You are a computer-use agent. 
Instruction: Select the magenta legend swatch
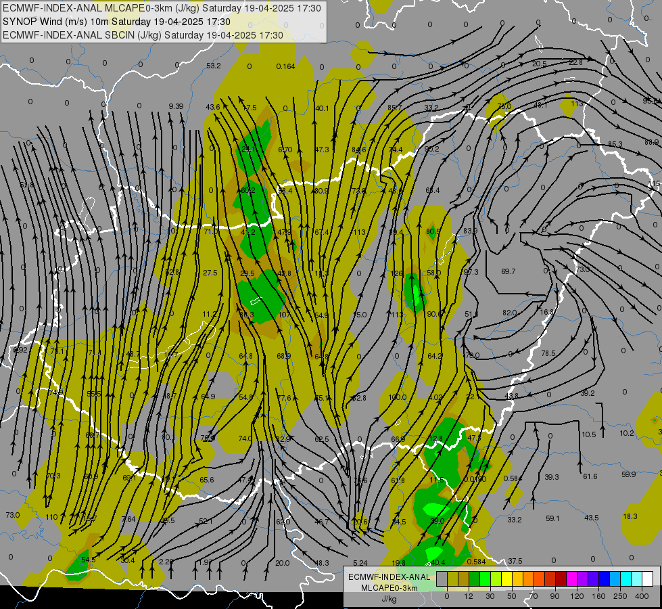coord(571,579)
